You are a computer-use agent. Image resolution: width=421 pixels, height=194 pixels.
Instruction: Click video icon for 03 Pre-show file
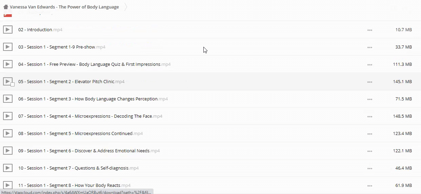tap(8, 47)
